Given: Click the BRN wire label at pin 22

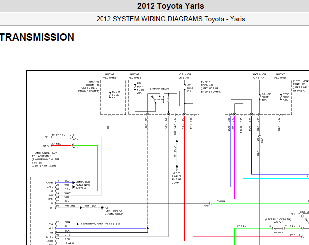Looking at the screenshot, I should [67, 222].
